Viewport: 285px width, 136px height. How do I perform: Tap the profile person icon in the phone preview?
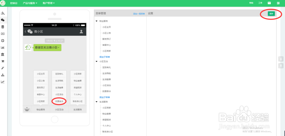point(81,32)
